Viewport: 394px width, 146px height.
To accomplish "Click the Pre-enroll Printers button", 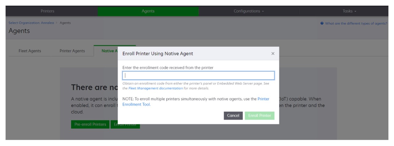I will (x=90, y=124).
